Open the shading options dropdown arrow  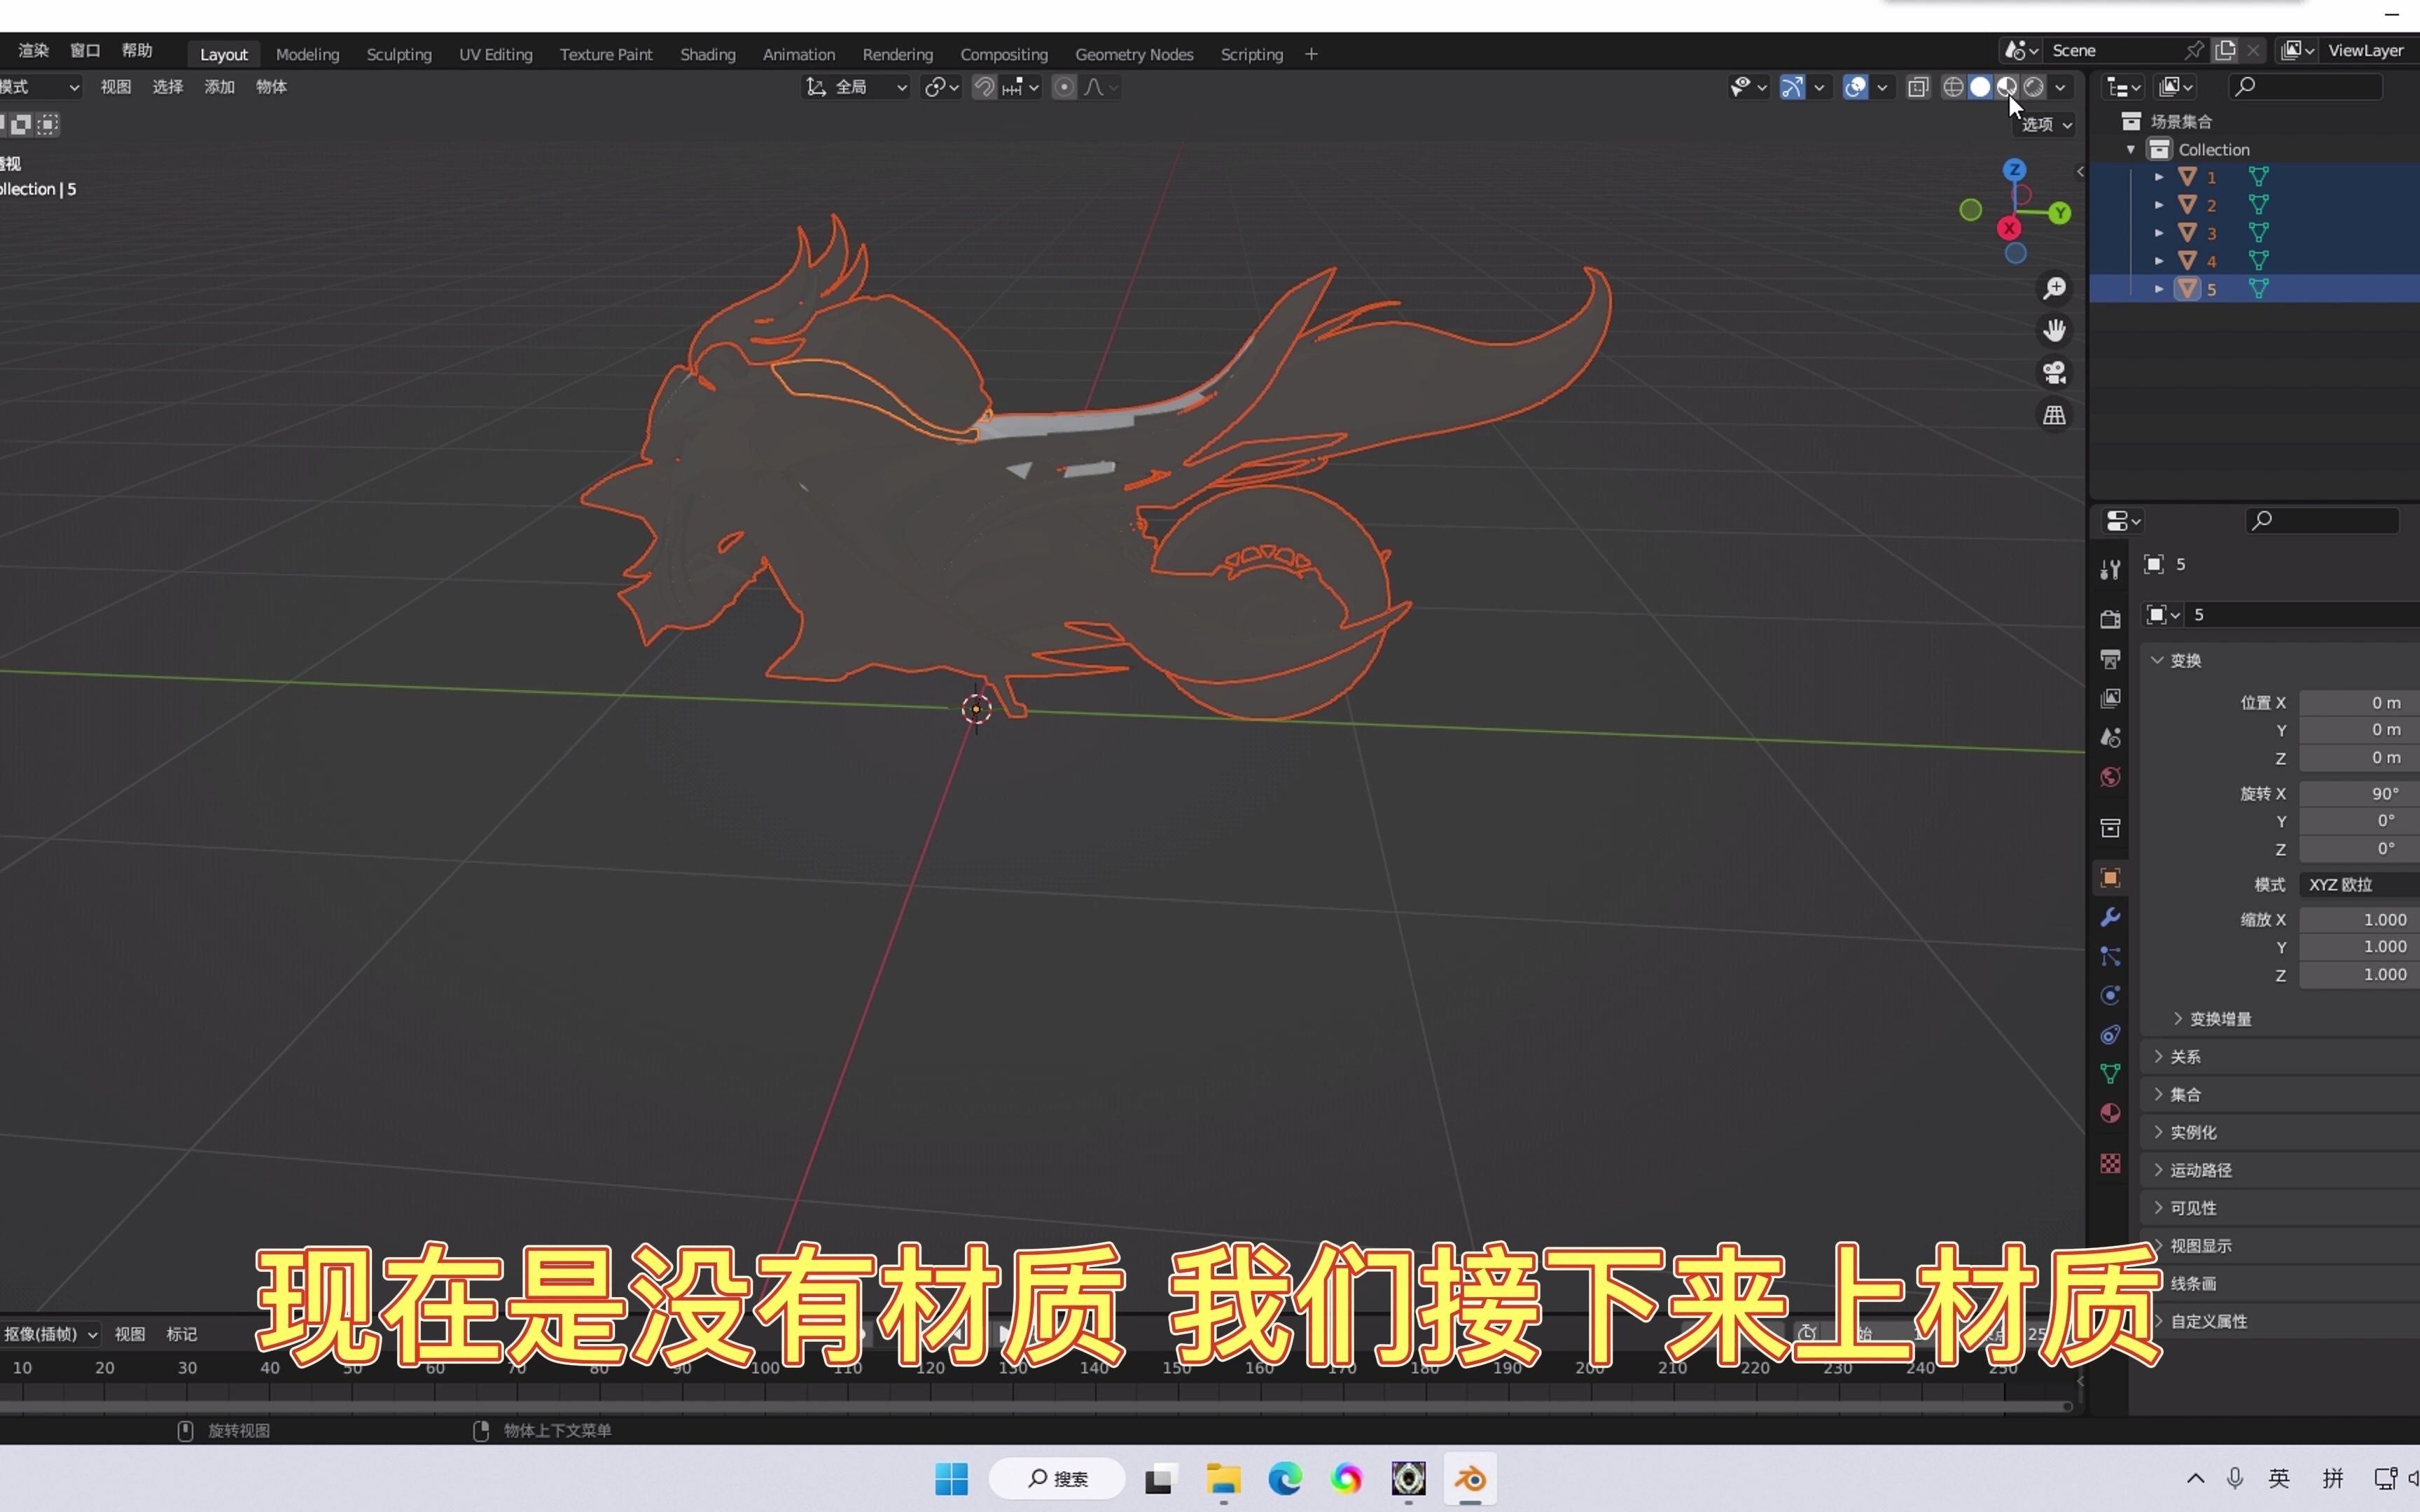pyautogui.click(x=2060, y=87)
